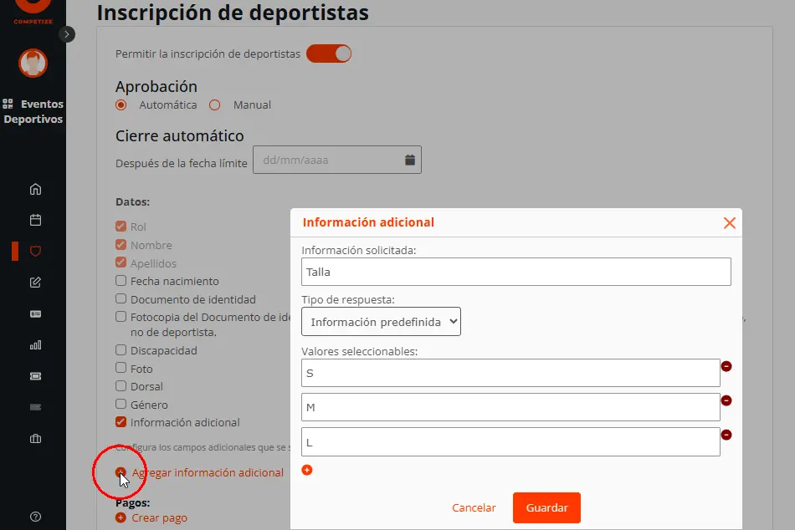Open the payments card icon in the sidebar
The width and height of the screenshot is (795, 530).
click(x=33, y=313)
